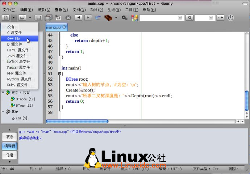
Task: Click the g++ compile command line
Action: (70, 132)
